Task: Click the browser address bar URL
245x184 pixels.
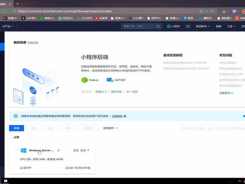Action: click(65, 11)
